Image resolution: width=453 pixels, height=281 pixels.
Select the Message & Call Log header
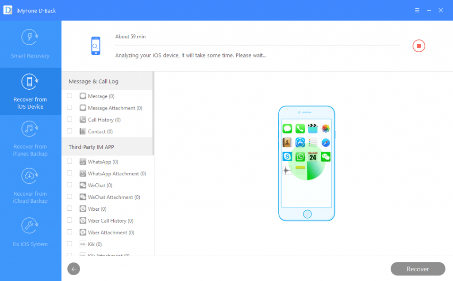(107, 81)
